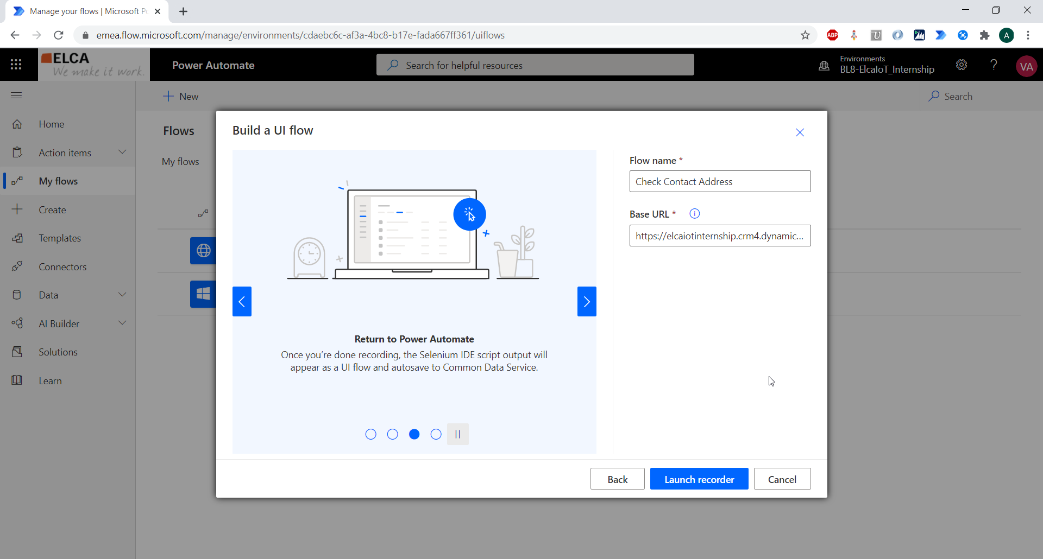Open the Environments picker
The image size is (1043, 559).
pyautogui.click(x=877, y=65)
